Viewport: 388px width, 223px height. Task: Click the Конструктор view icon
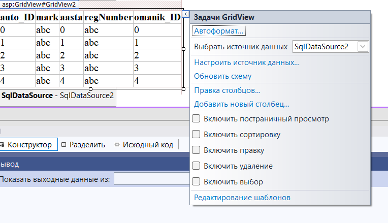(2, 145)
